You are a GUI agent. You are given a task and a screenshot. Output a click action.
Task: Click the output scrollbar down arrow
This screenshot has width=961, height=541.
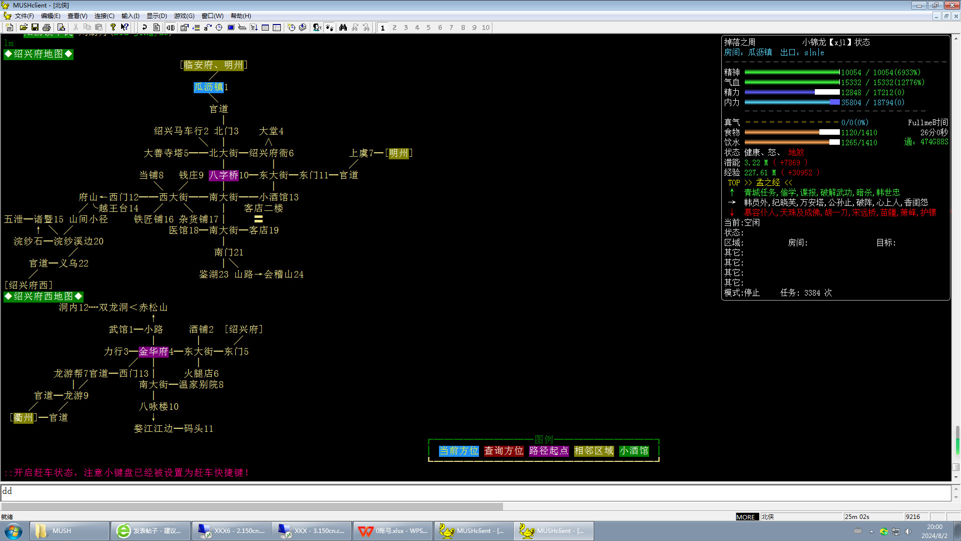[x=956, y=477]
